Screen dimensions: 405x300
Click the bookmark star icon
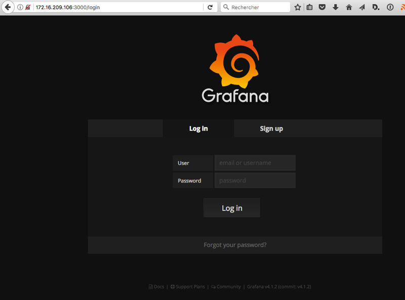[298, 8]
